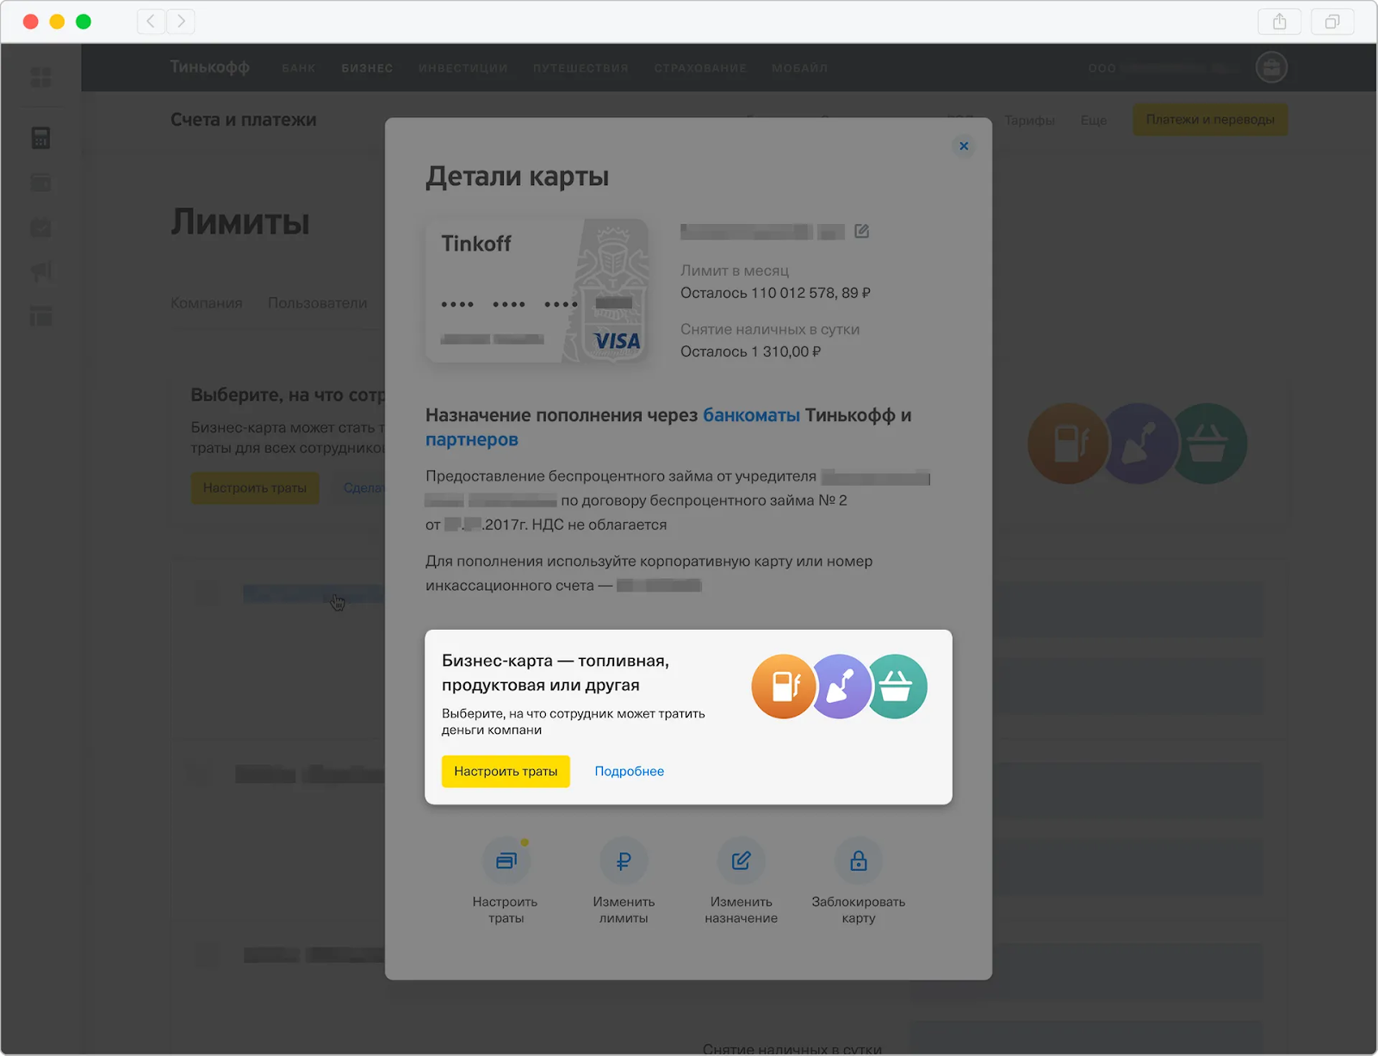
Task: Open the партнеров link
Action: [472, 439]
